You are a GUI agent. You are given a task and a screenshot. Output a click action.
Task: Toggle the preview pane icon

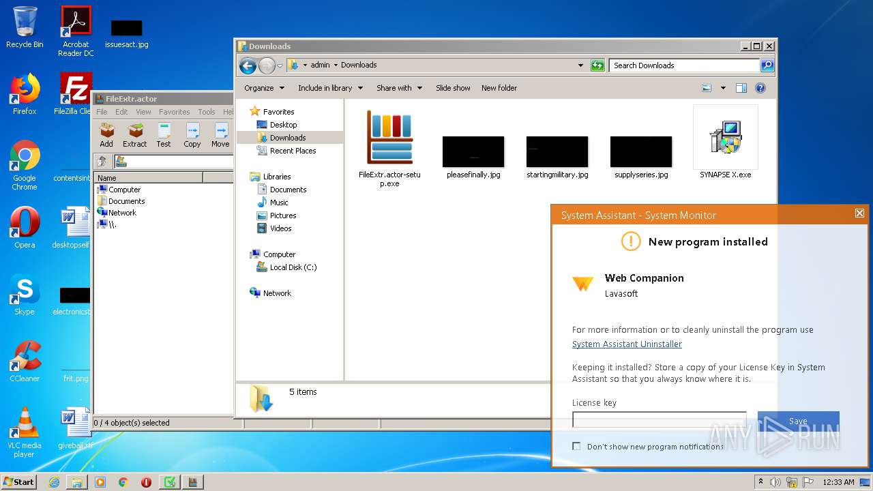click(x=741, y=88)
